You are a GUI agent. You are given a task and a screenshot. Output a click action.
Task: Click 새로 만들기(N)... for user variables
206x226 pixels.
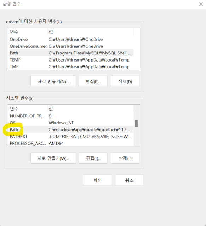[x=53, y=82]
